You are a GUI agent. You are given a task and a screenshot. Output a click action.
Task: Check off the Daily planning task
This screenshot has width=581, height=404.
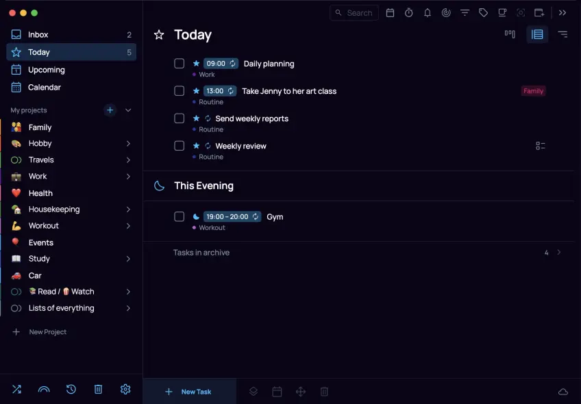180,64
